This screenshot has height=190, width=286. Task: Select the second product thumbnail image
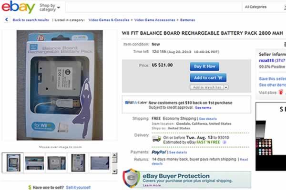34,163
